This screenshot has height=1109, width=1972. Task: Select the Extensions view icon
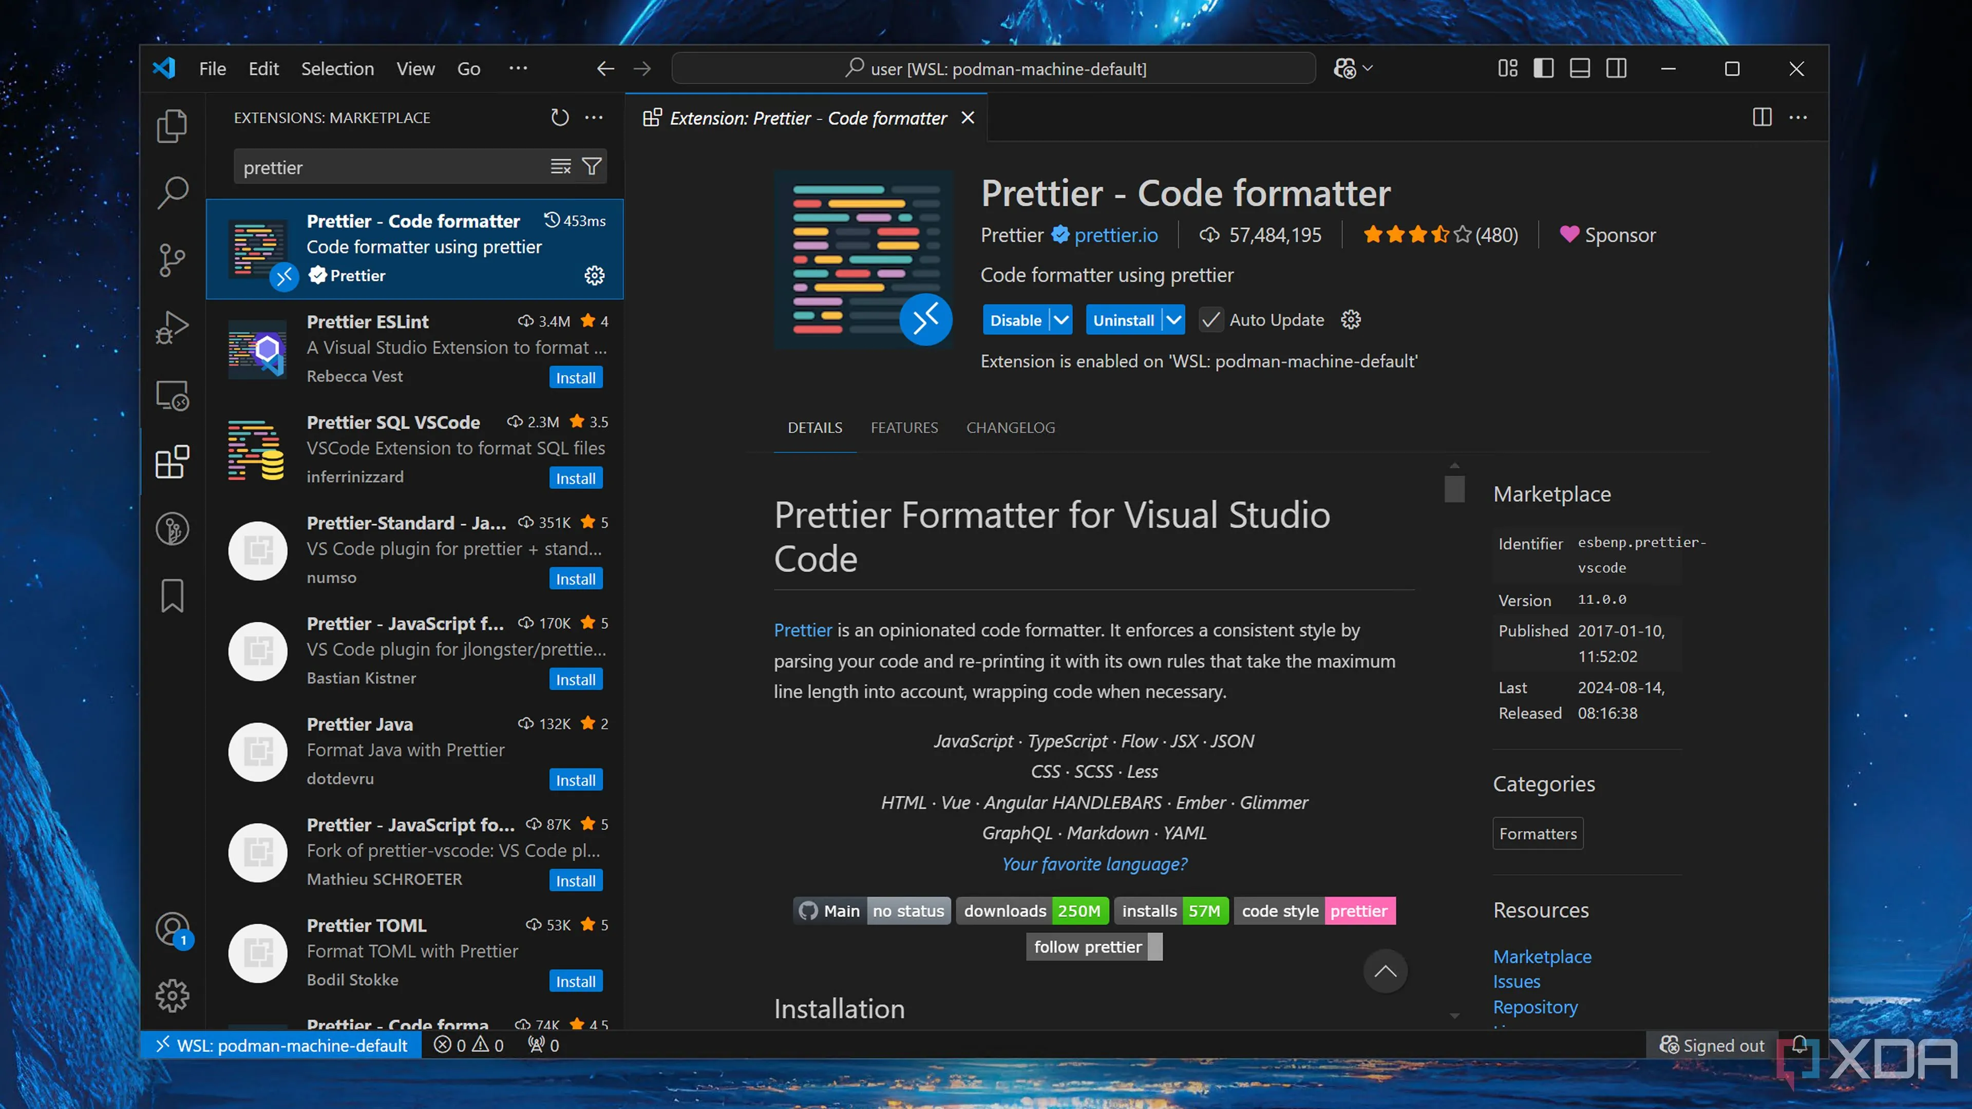pos(172,462)
